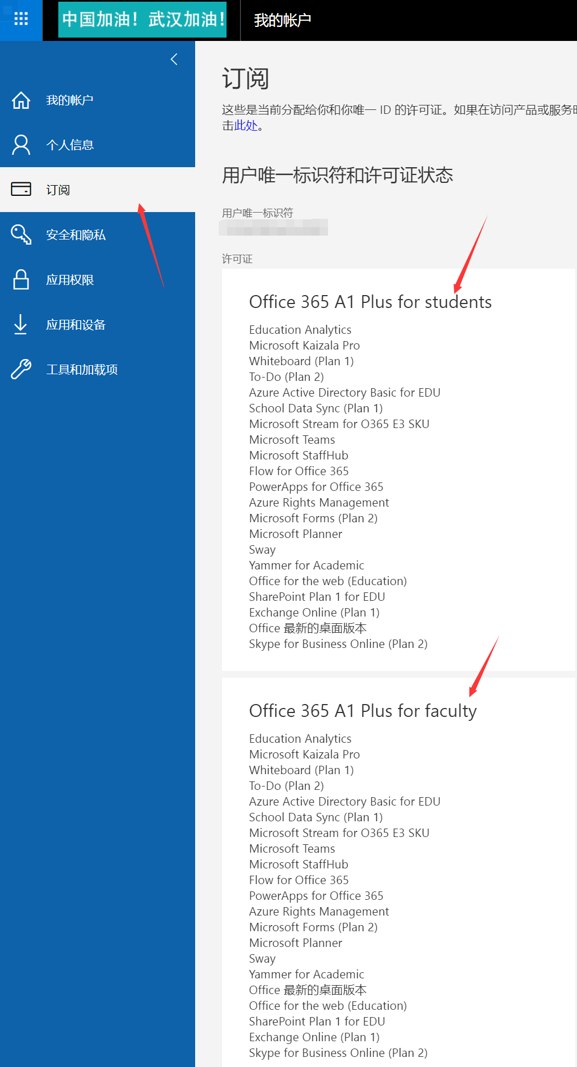The height and width of the screenshot is (1067, 577).
Task: Click the home icon for 我的帐户
Action: click(21, 100)
